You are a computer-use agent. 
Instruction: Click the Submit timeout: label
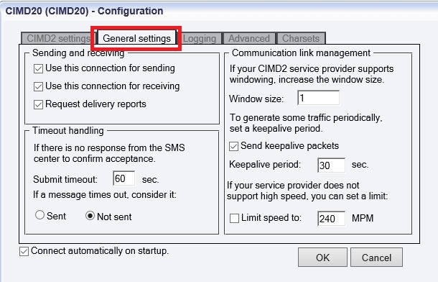coord(65,179)
